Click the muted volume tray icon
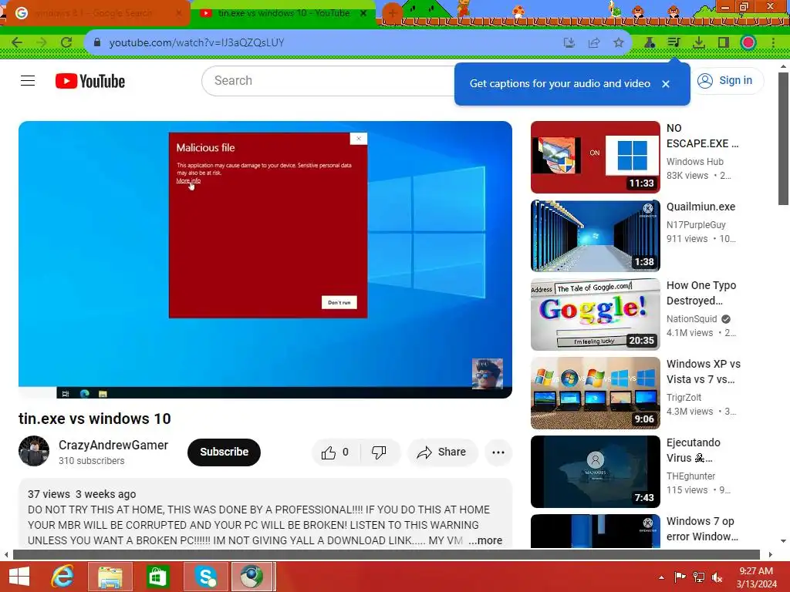Viewport: 790px width, 592px height. coord(717,577)
